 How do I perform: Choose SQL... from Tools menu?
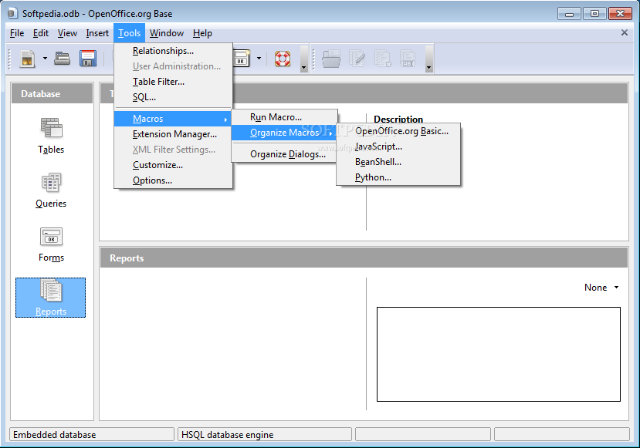[x=173, y=97]
